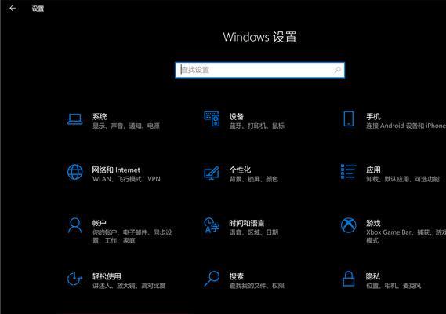This screenshot has height=314, width=446.
Task: Click the 显示、声音、通知、电源 description
Action: click(126, 126)
